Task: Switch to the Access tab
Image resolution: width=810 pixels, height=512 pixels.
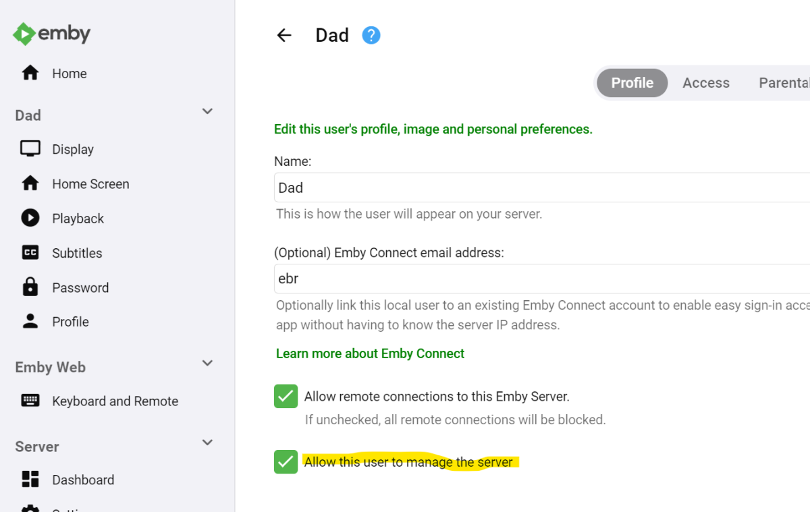Action: coord(705,83)
